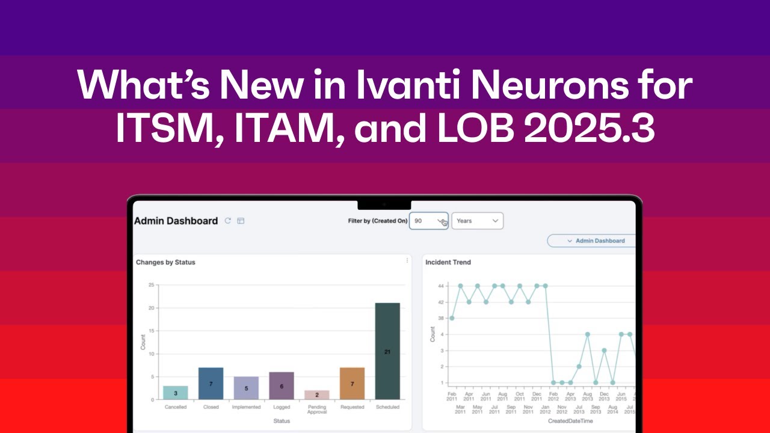This screenshot has height=433, width=770.
Task: Click the Requested axis label
Action: click(353, 407)
